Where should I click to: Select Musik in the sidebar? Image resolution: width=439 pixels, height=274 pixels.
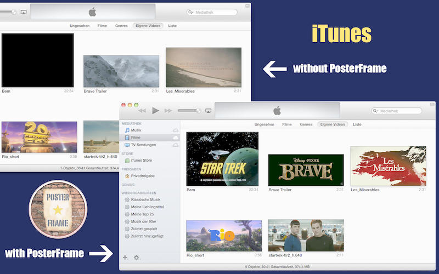136,130
